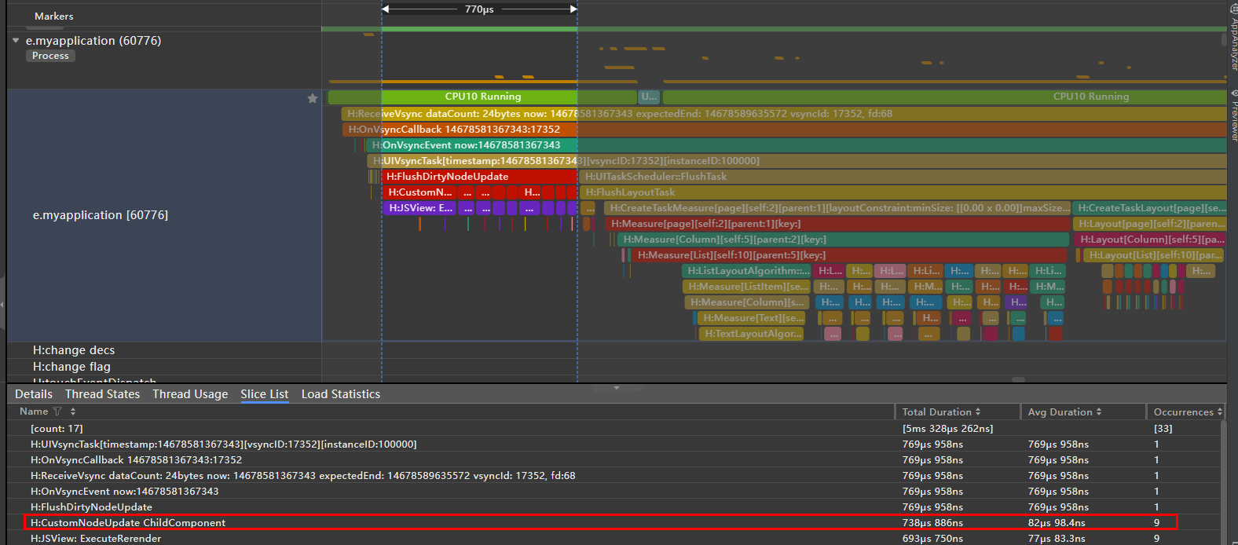Select the [count: 17] summary row

click(x=614, y=428)
